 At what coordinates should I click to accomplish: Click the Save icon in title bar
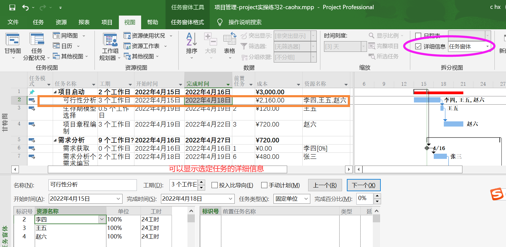(12, 8)
